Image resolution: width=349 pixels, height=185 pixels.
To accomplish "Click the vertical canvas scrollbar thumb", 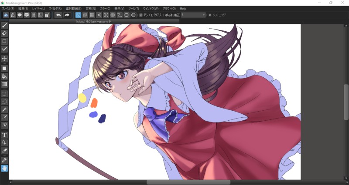I will [346, 102].
